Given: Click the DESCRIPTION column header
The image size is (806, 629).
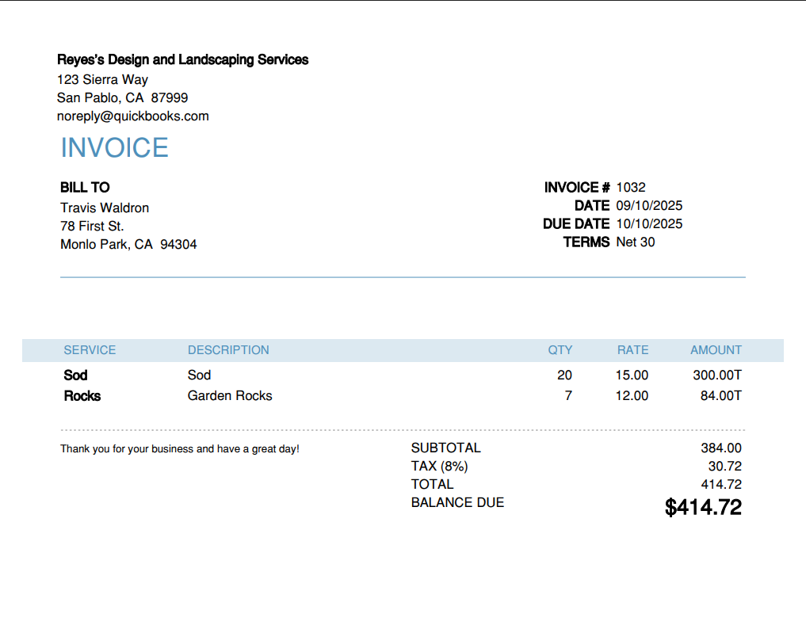Looking at the screenshot, I should [x=228, y=350].
